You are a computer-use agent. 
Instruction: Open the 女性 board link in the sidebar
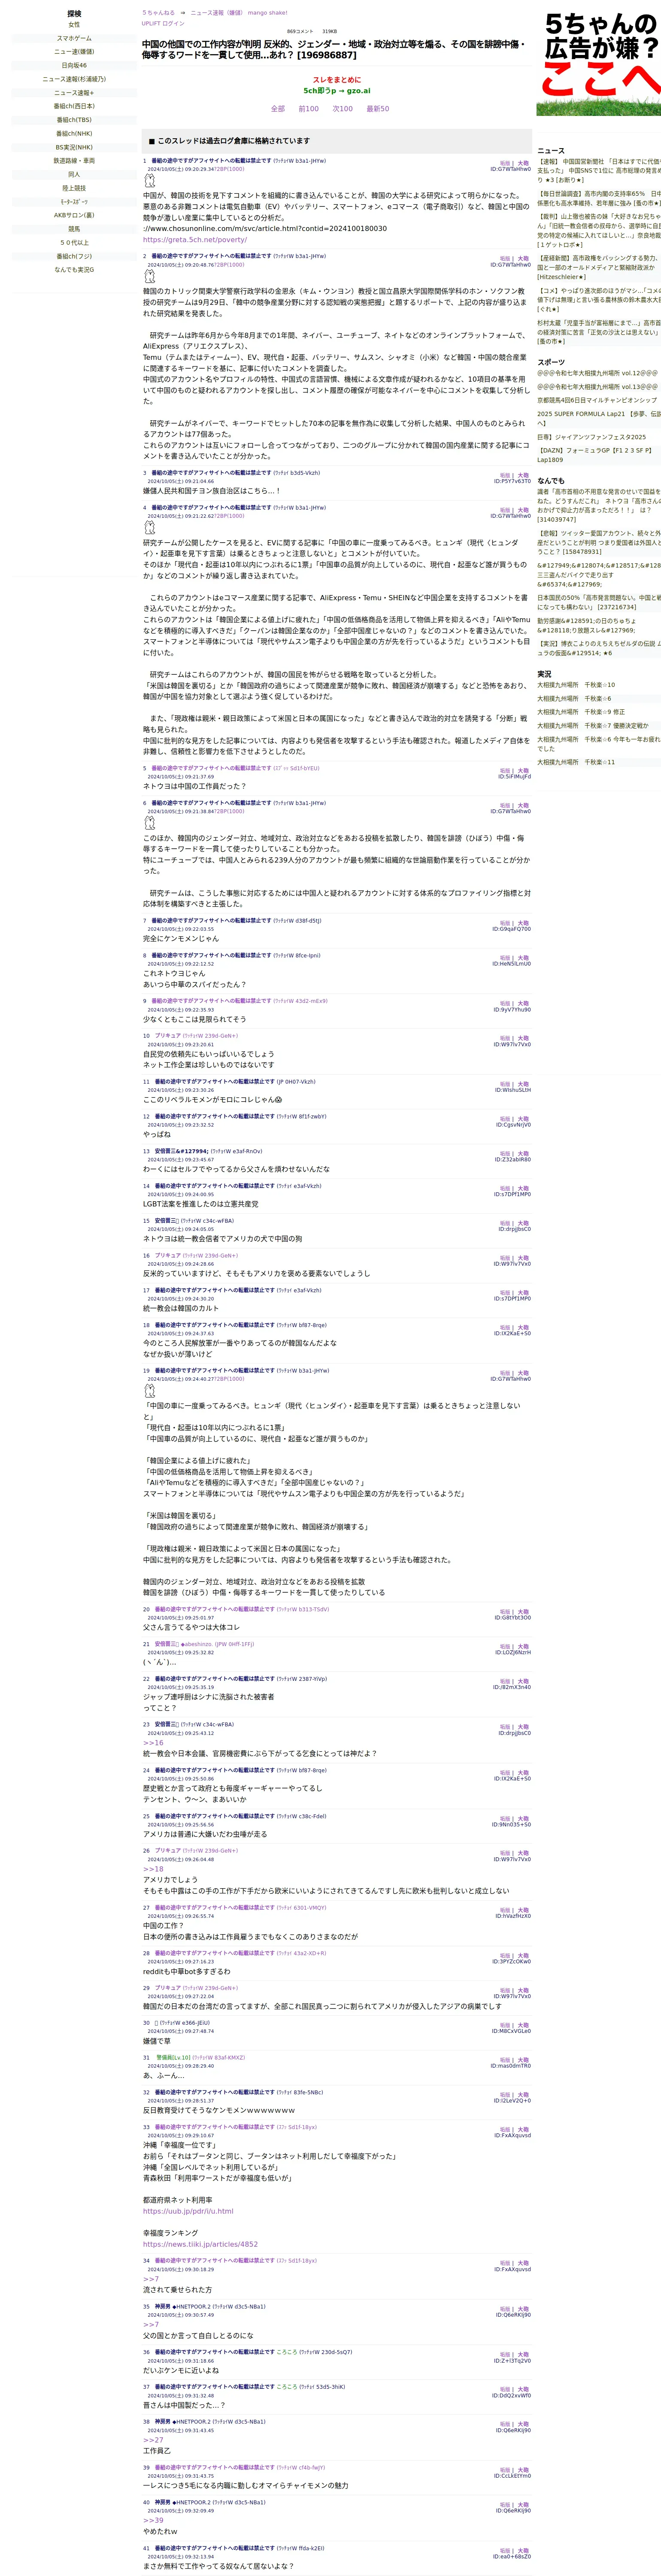(74, 25)
